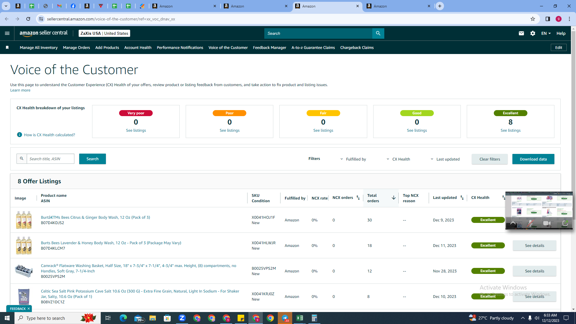Expand the CX Health filter dropdown
Viewport: 576px width, 324px height.
coord(398,159)
